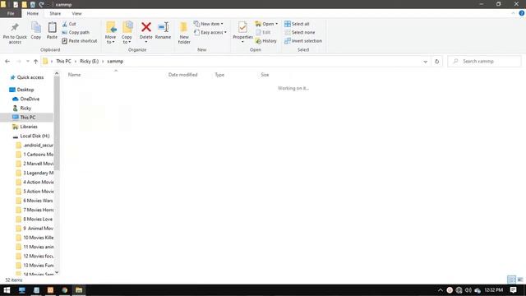526x296 pixels.
Task: Create a New folder
Action: pyautogui.click(x=184, y=33)
